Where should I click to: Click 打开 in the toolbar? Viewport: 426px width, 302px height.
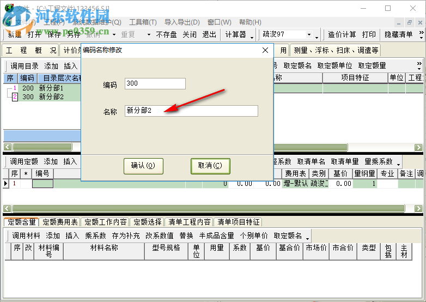34,34
